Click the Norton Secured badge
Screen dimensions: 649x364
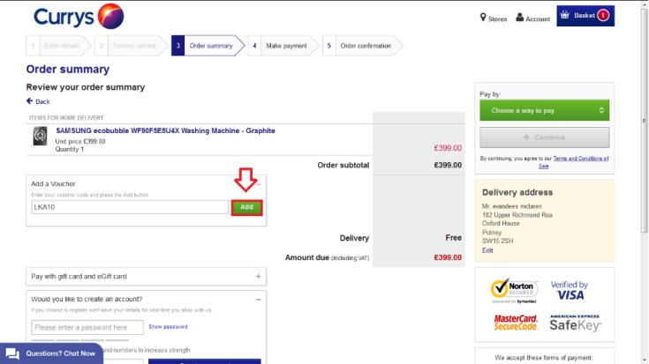click(515, 291)
